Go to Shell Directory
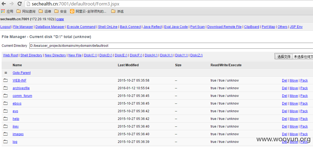This screenshot has height=147, width=313. 31,55
